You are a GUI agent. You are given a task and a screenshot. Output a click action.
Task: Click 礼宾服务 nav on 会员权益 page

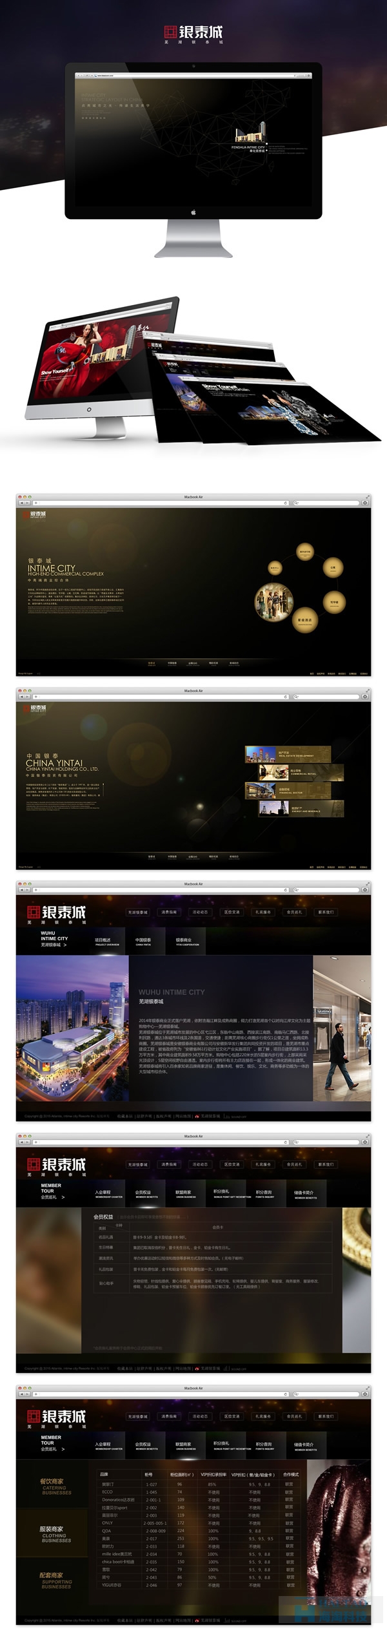coord(263,1164)
